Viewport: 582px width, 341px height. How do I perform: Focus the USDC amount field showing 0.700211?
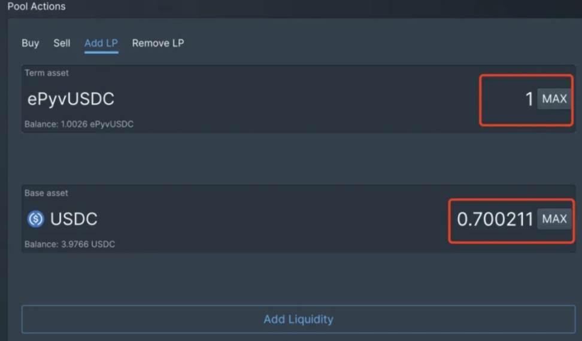point(495,219)
